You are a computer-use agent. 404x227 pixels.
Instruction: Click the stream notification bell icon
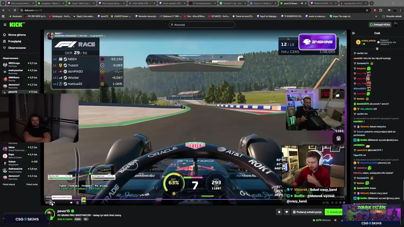279,212
